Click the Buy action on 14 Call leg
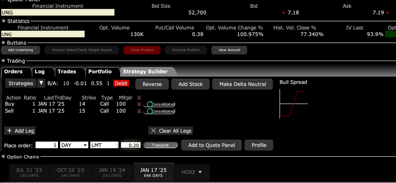This screenshot has height=183, width=396. [x=10, y=104]
